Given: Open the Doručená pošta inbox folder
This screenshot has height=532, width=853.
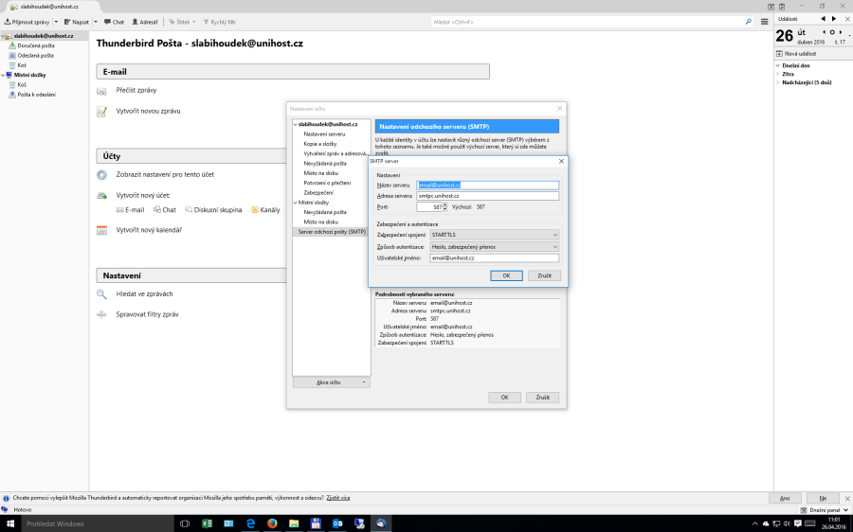Looking at the screenshot, I should click(36, 45).
